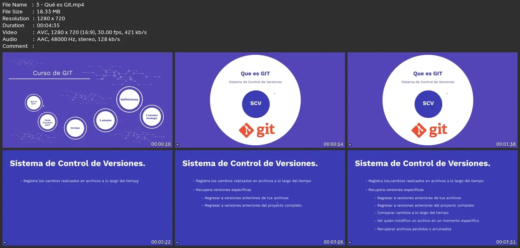Viewport: 520px width, 248px height.
Task: Click 'Sistema de Control de Versiones.' heading in 00:02:22 frame
Action: 77,163
